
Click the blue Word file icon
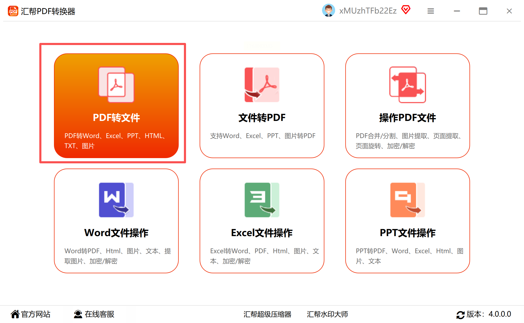(x=116, y=200)
